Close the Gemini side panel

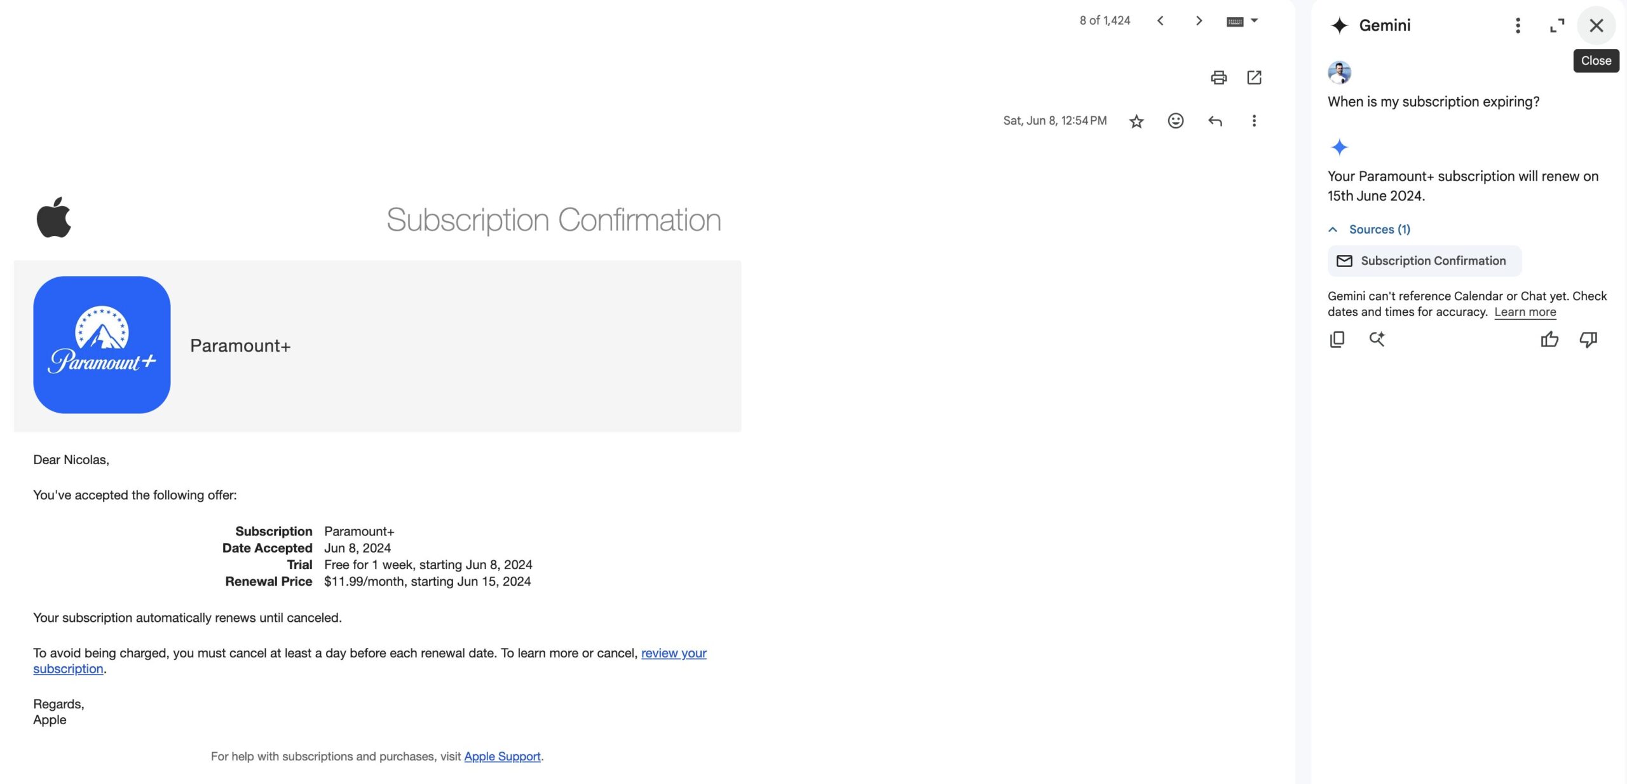(1596, 25)
